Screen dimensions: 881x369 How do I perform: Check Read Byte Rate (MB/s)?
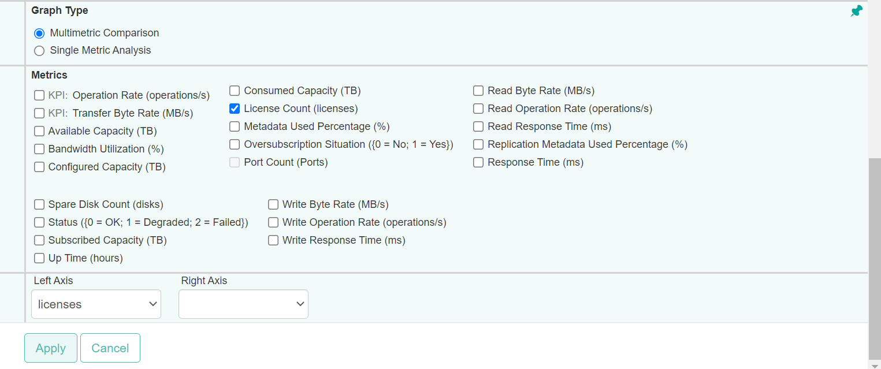point(478,91)
